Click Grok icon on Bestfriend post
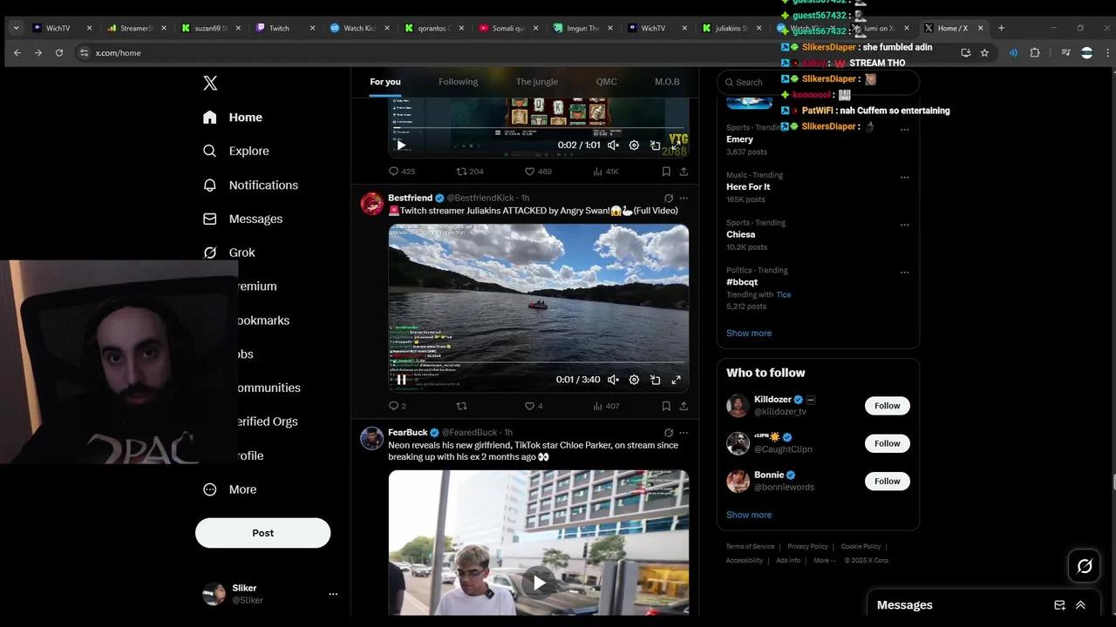1116x627 pixels. [x=669, y=199]
